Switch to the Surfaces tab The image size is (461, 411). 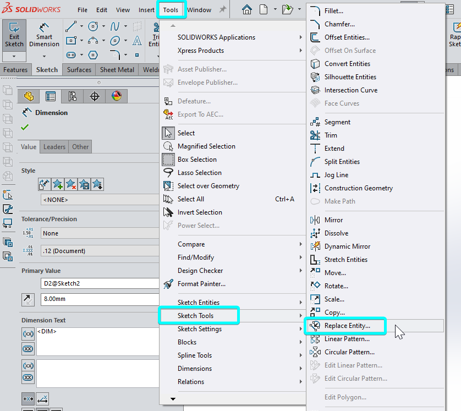[x=79, y=70]
